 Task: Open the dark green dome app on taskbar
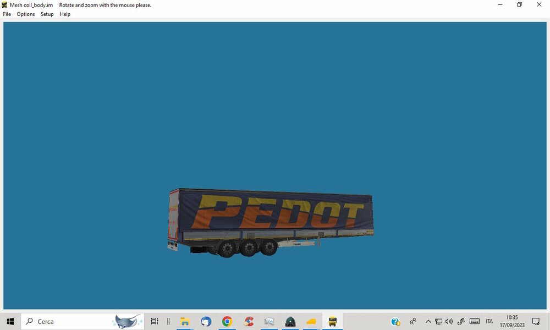(290, 321)
